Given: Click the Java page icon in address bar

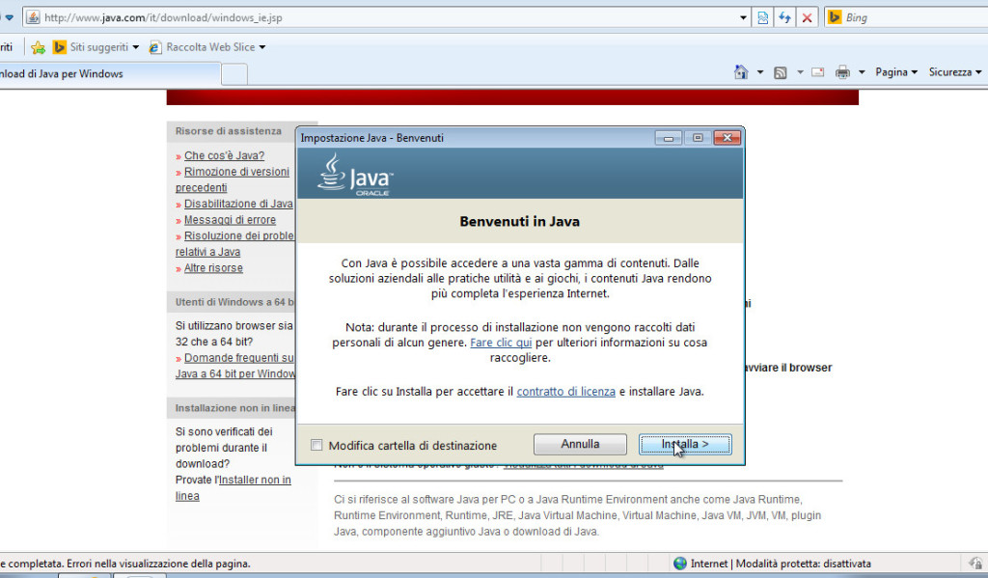Looking at the screenshot, I should 33,17.
